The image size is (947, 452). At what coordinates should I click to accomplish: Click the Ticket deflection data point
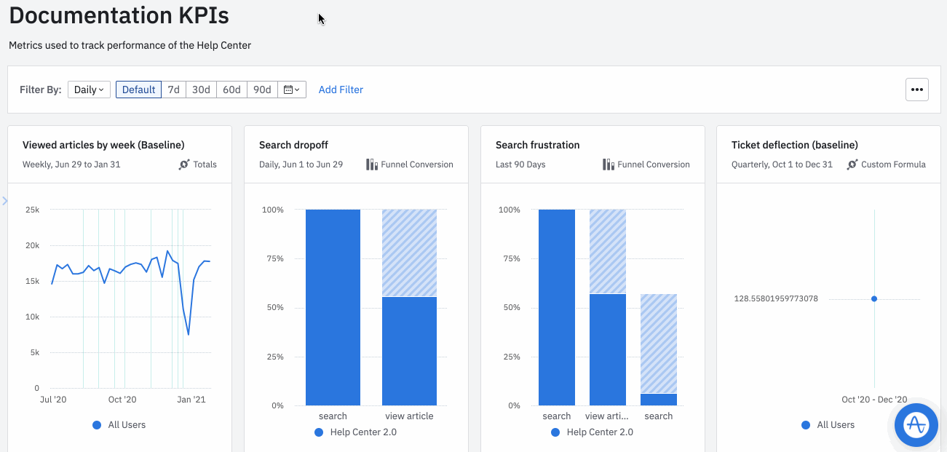click(874, 298)
